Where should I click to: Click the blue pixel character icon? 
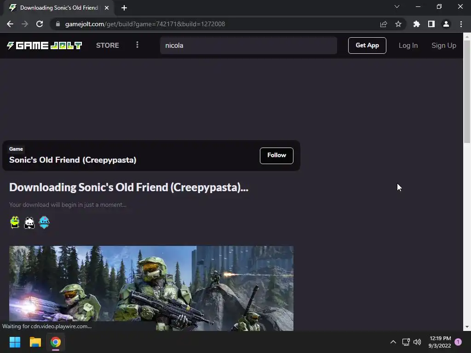(x=44, y=222)
